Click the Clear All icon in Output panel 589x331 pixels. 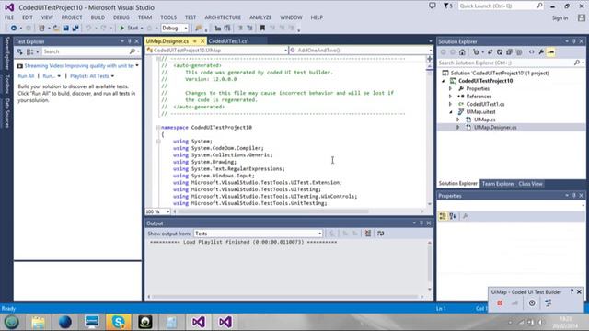(368, 234)
